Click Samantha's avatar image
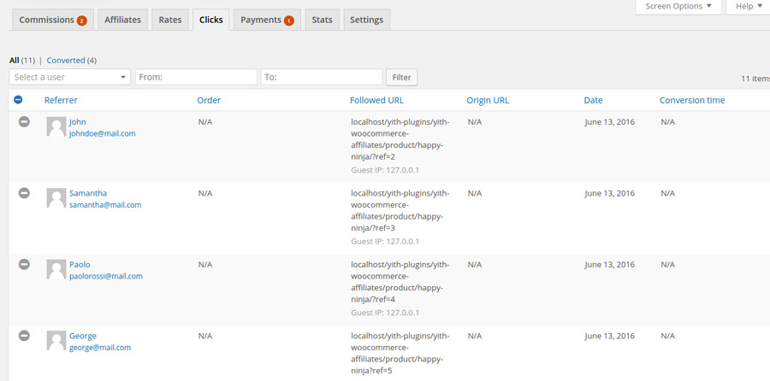Viewport: 770px width, 381px height. (56, 198)
